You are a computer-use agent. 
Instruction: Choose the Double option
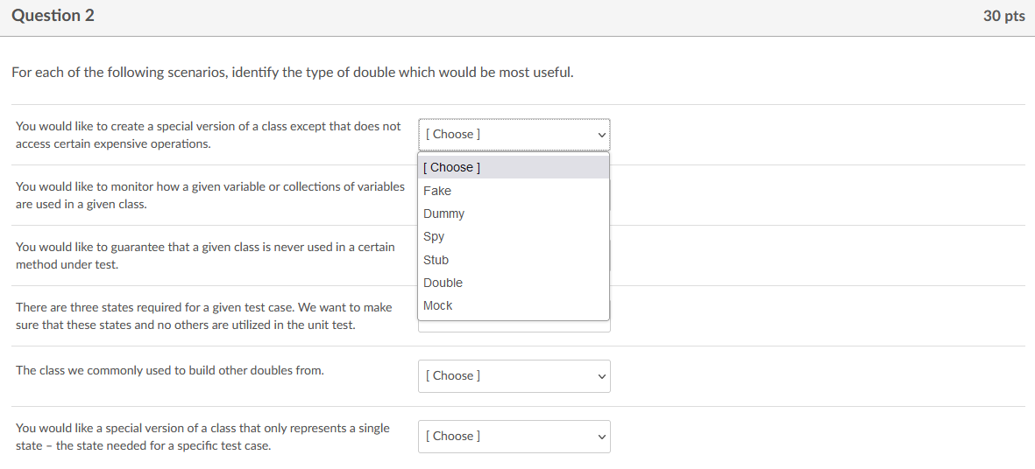click(x=443, y=283)
